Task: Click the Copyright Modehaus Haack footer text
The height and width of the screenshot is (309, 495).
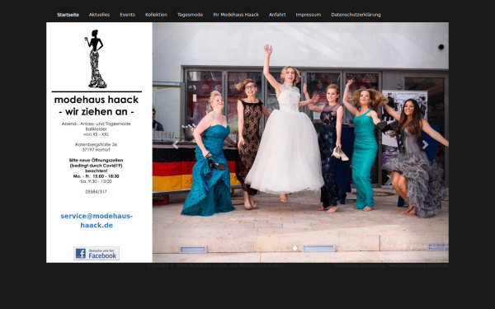Action: 215,265
